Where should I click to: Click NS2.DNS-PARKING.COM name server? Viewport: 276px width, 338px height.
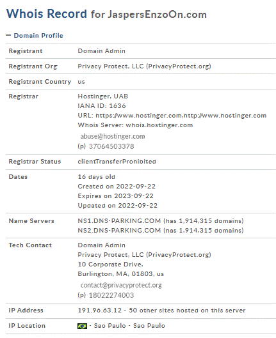pos(119,231)
